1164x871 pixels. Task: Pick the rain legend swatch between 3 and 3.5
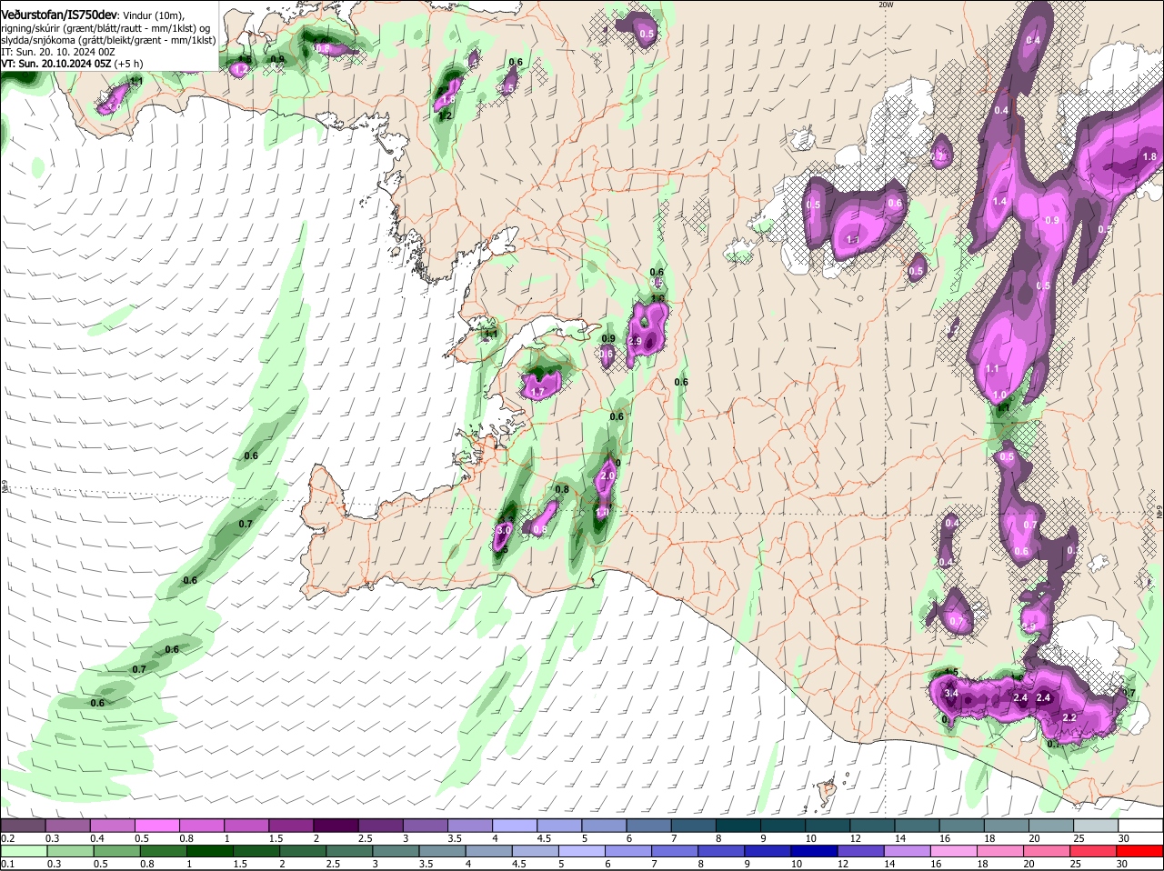[396, 851]
